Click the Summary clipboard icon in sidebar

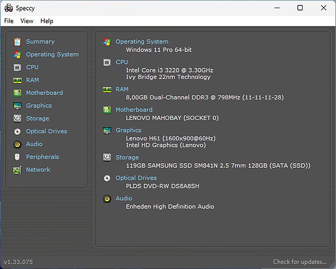click(18, 42)
